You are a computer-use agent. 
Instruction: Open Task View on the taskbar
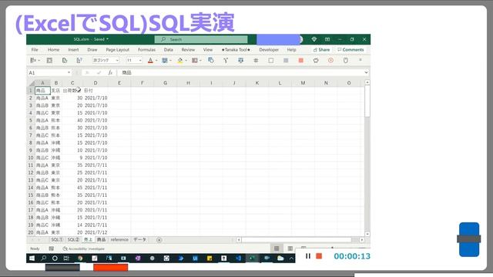pyautogui.click(x=66, y=259)
